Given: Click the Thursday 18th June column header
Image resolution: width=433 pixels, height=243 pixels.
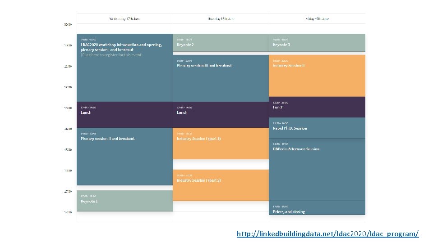Looking at the screenshot, I should tap(221, 19).
